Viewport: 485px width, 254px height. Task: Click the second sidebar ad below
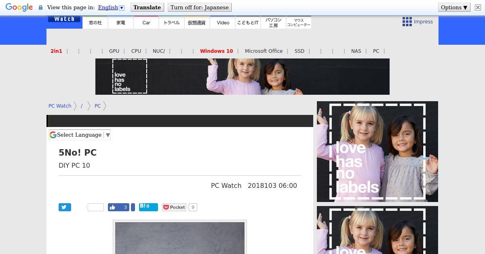[377, 230]
